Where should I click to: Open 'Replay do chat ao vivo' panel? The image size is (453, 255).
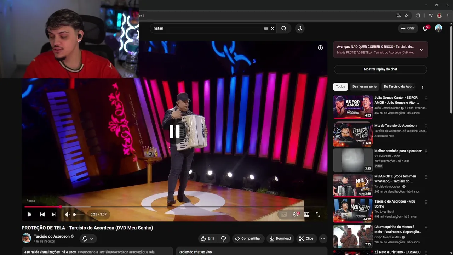(252, 251)
